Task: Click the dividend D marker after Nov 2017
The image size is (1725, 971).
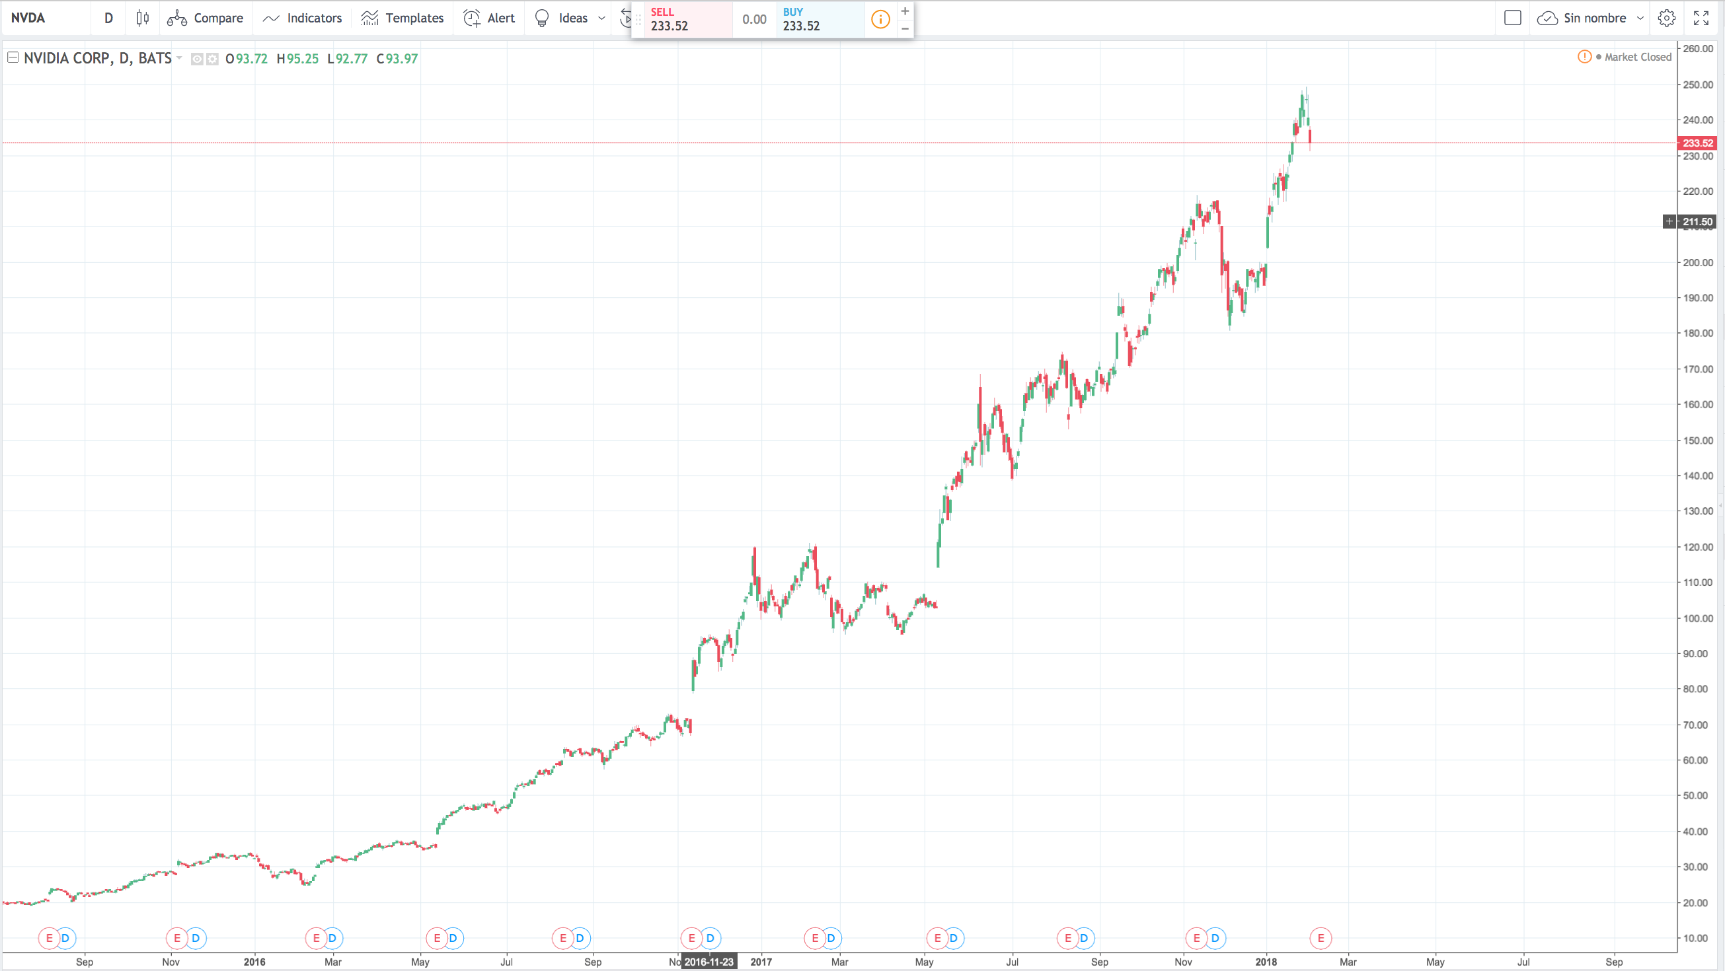Action: [1215, 938]
